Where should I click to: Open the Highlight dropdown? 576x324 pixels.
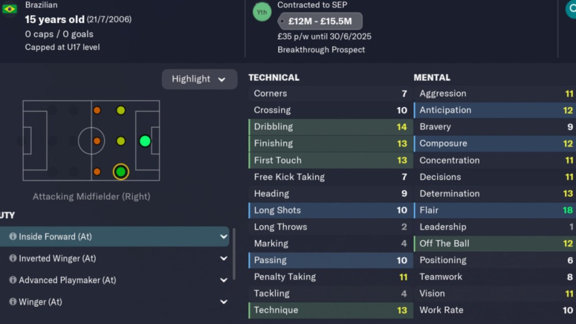[x=199, y=79]
